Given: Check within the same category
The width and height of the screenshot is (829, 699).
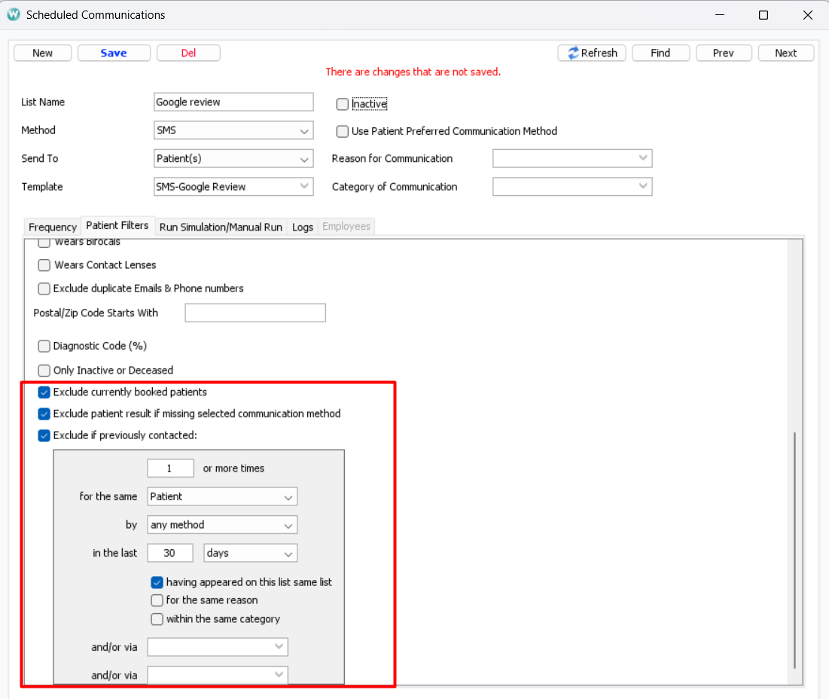Looking at the screenshot, I should point(157,618).
